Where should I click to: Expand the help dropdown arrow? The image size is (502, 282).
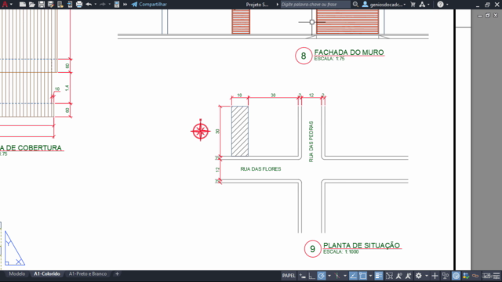tap(447, 4)
